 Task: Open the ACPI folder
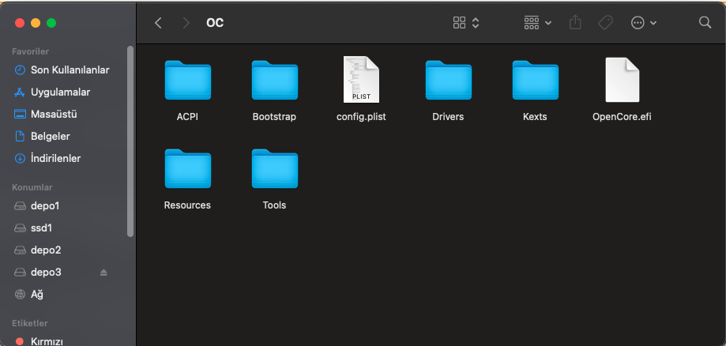point(187,81)
